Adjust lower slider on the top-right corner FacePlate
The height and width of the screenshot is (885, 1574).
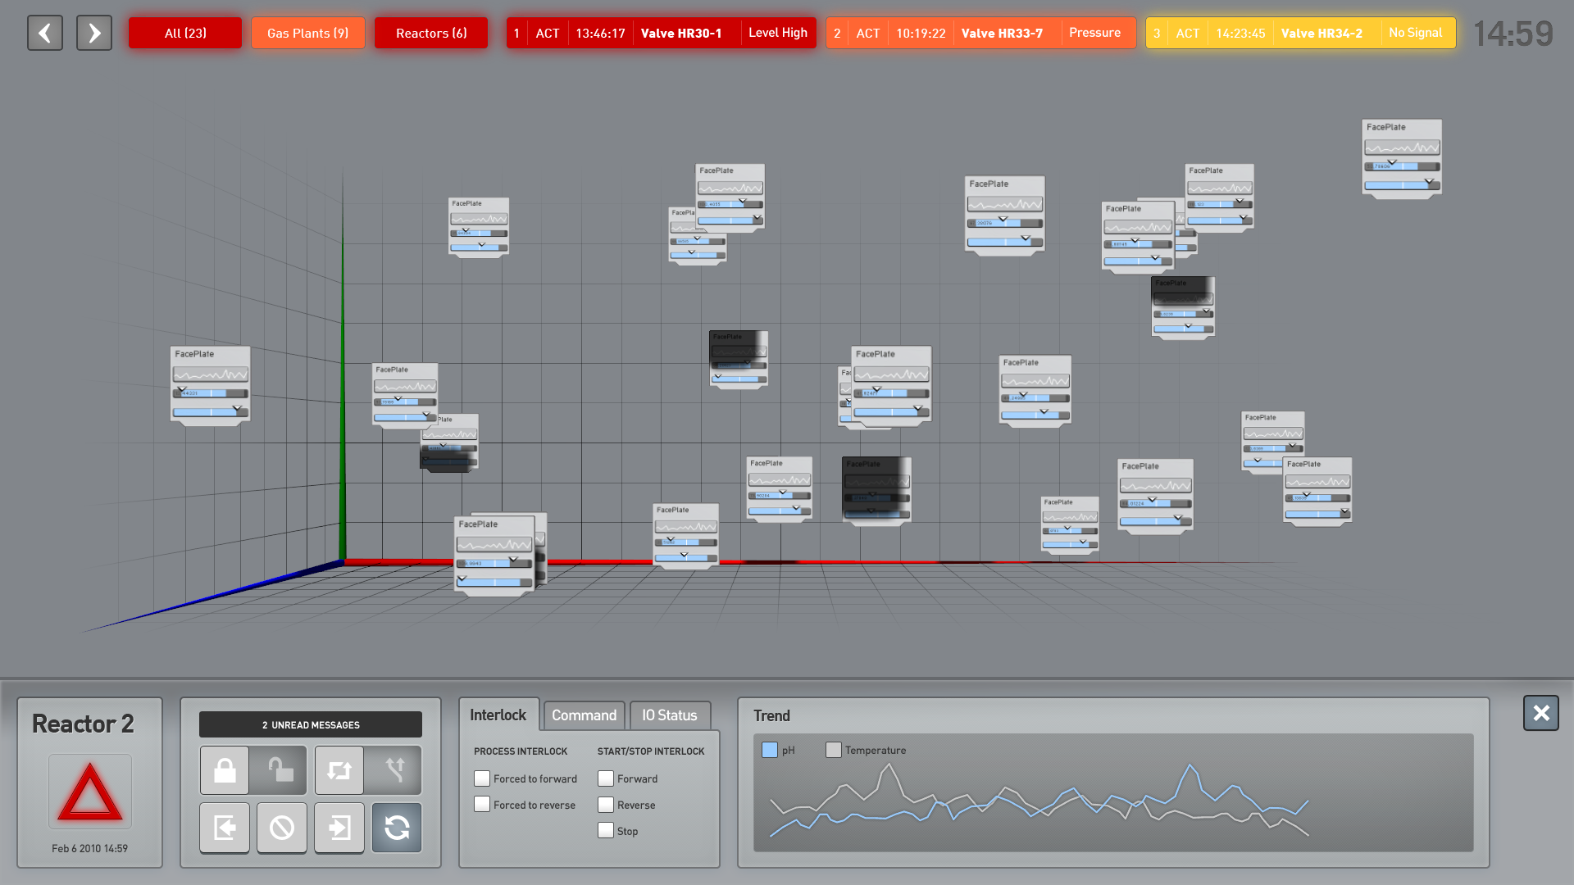[1402, 185]
